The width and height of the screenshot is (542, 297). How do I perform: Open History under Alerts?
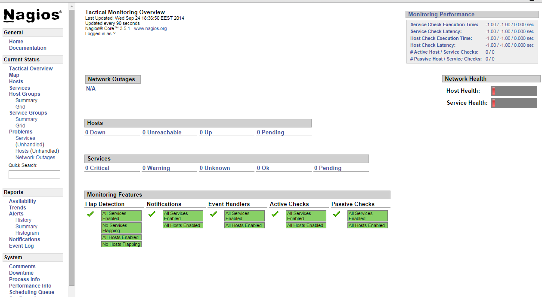point(23,220)
